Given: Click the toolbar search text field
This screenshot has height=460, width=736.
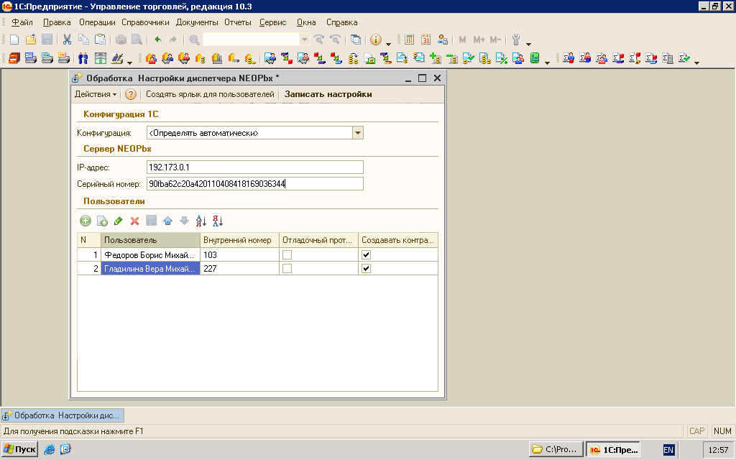Looking at the screenshot, I should pyautogui.click(x=251, y=40).
